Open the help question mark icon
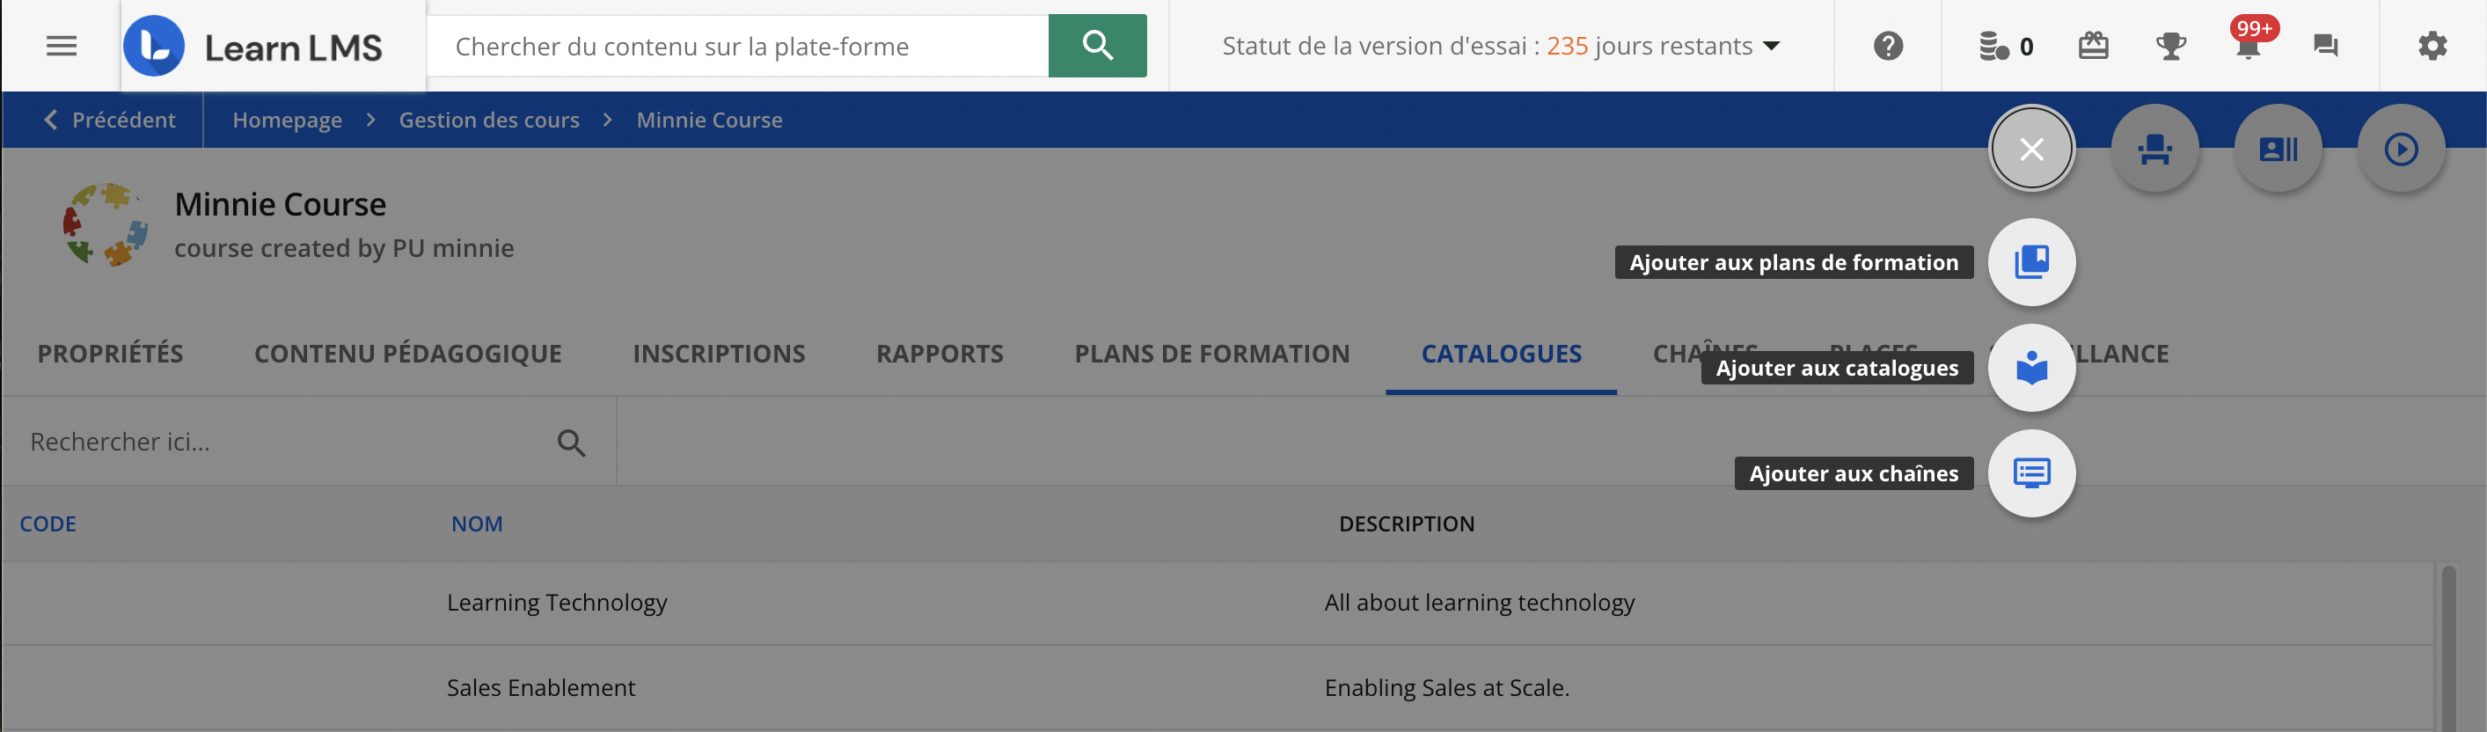 [1887, 47]
